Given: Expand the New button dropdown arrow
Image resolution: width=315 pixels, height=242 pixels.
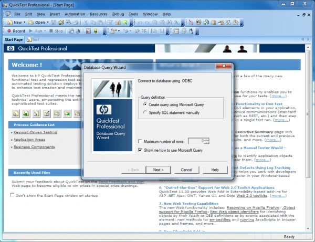Looking at the screenshot, I should click(24, 22).
